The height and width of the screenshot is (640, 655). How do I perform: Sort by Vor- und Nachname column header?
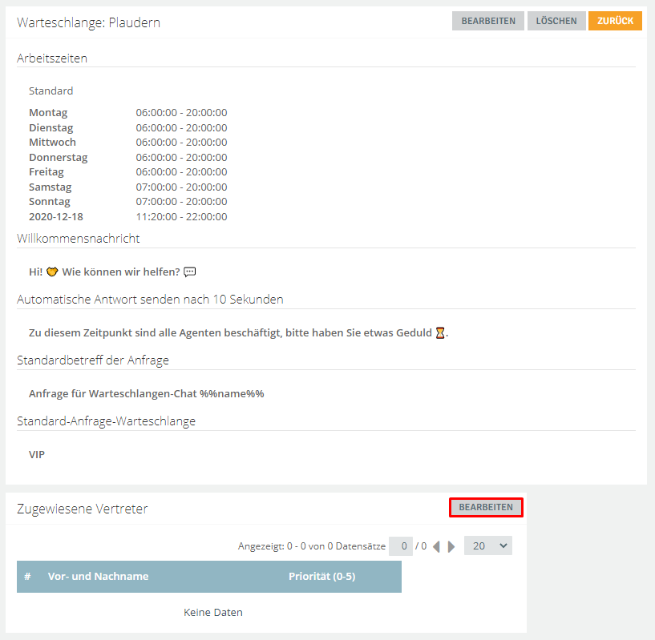(98, 577)
